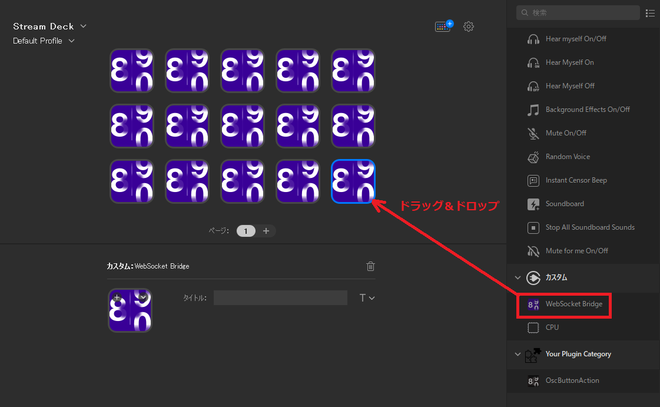Viewport: 660px width, 407px height.
Task: Click the action search field
Action: click(578, 12)
